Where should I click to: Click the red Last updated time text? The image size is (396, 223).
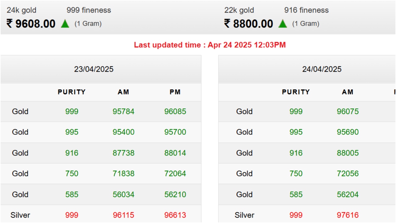point(210,45)
